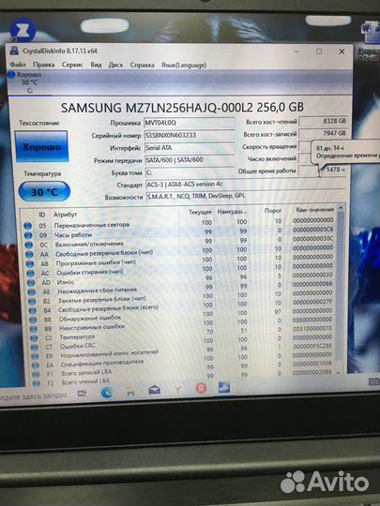
Task: Click the Текущее column header
Action: pyautogui.click(x=200, y=212)
